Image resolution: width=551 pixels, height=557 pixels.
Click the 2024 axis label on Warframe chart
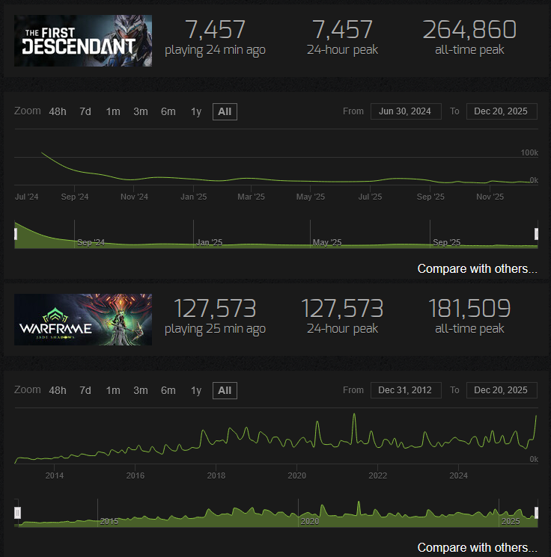458,476
